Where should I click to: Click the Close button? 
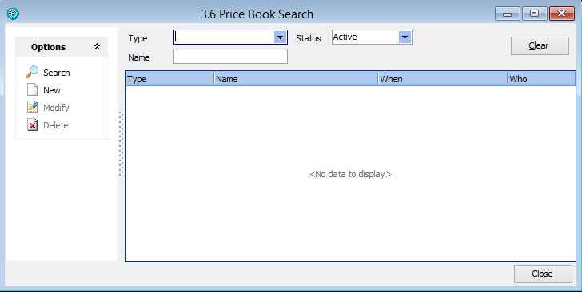pyautogui.click(x=543, y=274)
